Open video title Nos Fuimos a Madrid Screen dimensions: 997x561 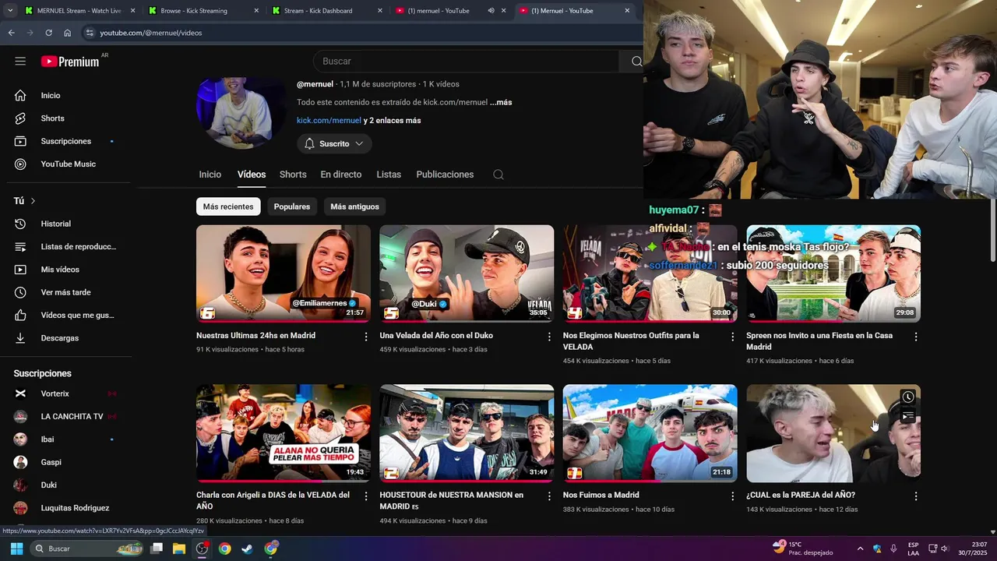(x=601, y=495)
